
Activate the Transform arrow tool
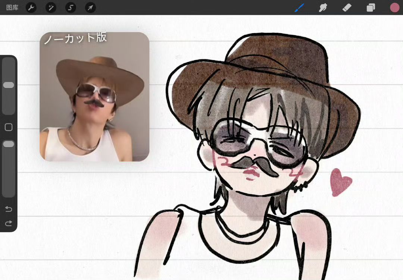pos(90,7)
